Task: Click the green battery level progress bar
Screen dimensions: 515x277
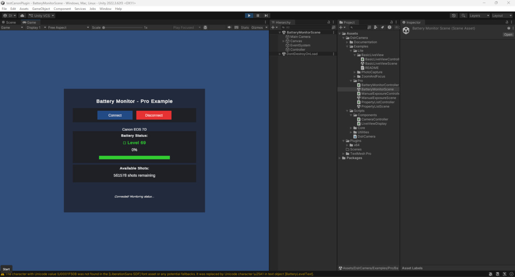Action: (x=134, y=157)
